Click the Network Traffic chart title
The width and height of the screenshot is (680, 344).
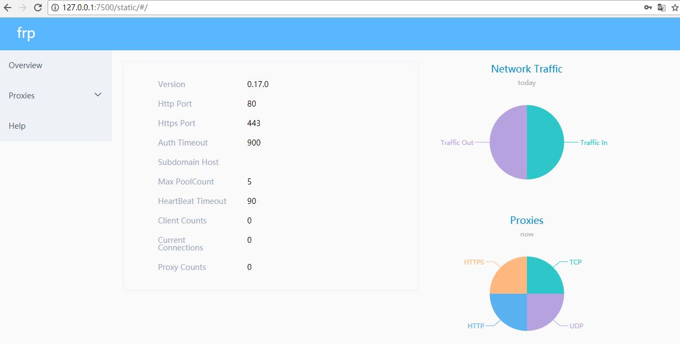(x=527, y=69)
